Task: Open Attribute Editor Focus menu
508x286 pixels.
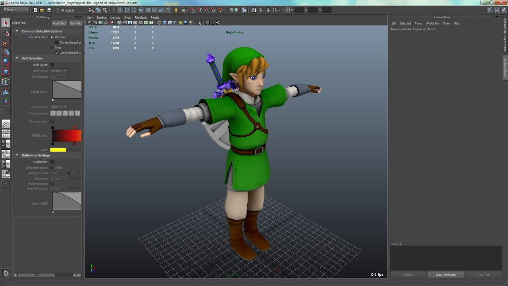Action: [418, 23]
